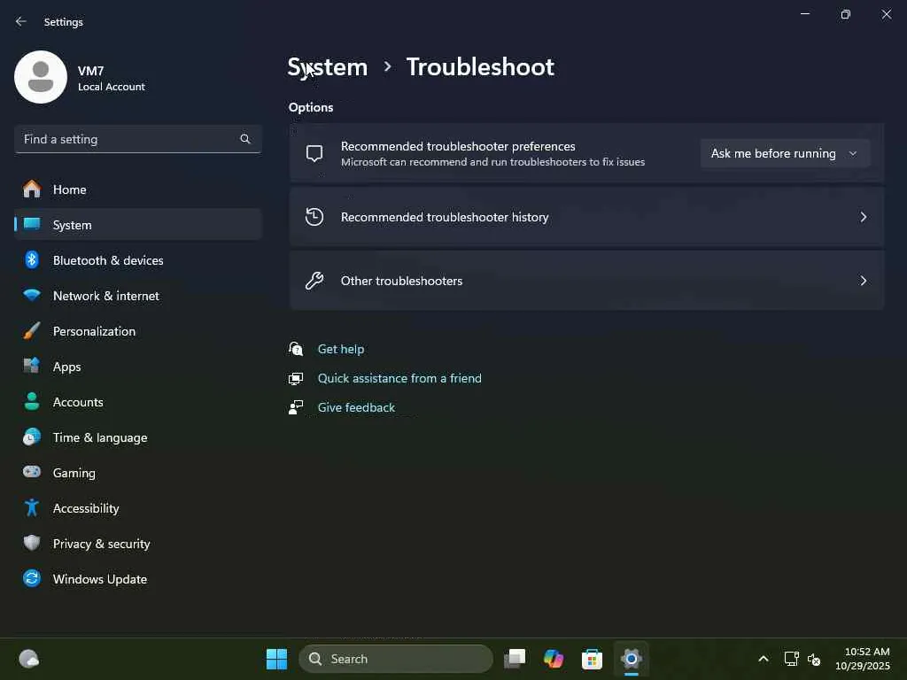
Task: Open Time & language settings
Action: tap(137, 437)
